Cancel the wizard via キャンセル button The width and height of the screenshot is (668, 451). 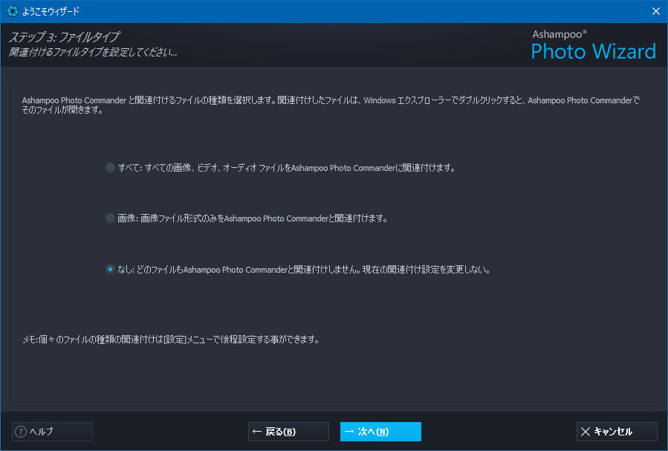pos(617,432)
